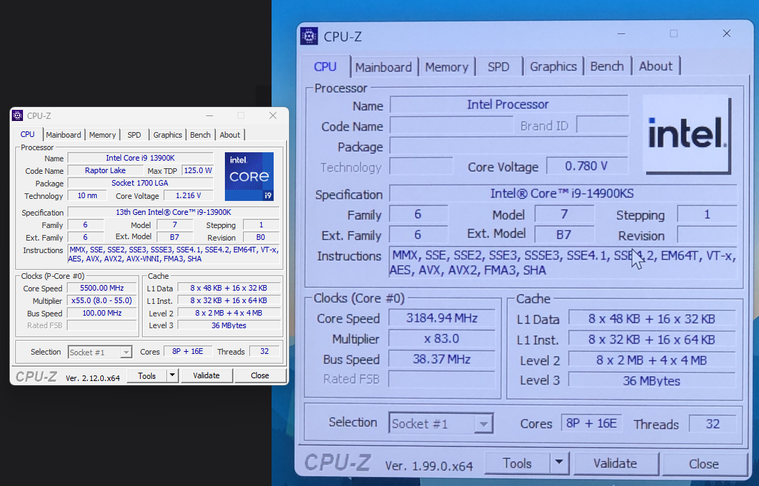Switch to the Memory tab in the small window

tap(102, 135)
